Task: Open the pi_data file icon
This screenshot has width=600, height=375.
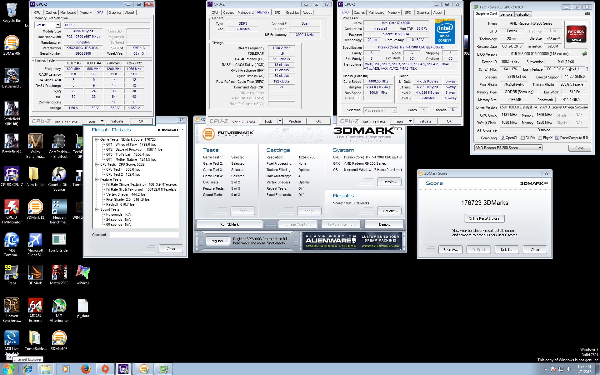Action: (83, 308)
